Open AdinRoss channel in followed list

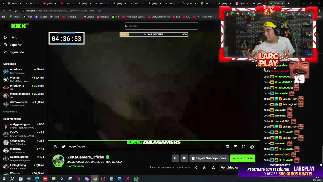[x=23, y=71]
